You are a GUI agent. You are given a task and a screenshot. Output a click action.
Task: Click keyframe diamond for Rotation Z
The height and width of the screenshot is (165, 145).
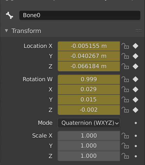pos(135,110)
